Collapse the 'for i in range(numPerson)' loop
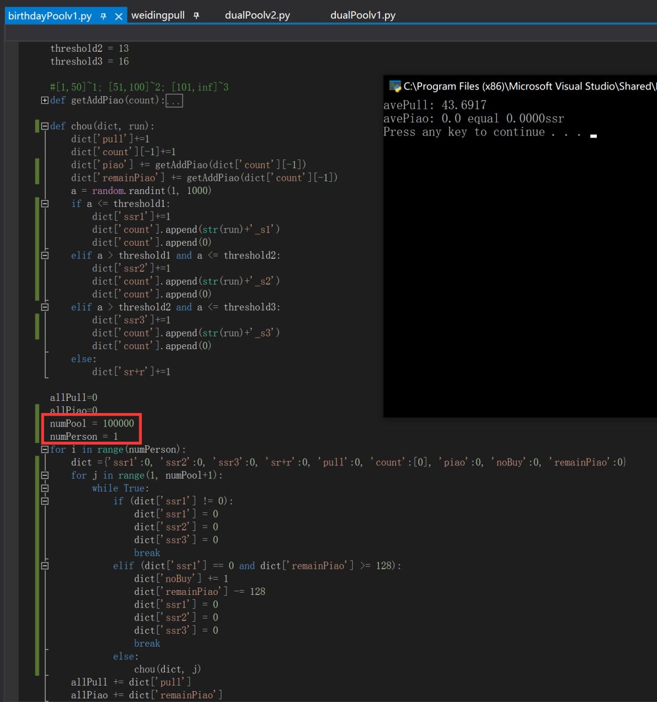Viewport: 657px width, 702px height. [44, 450]
